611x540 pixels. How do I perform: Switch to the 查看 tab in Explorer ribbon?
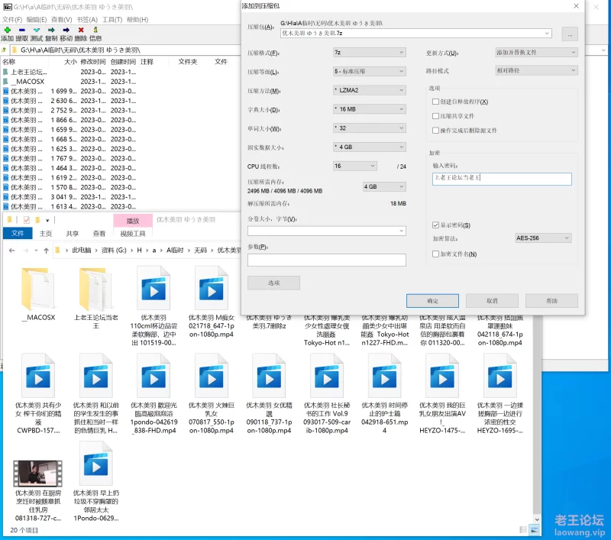click(99, 234)
